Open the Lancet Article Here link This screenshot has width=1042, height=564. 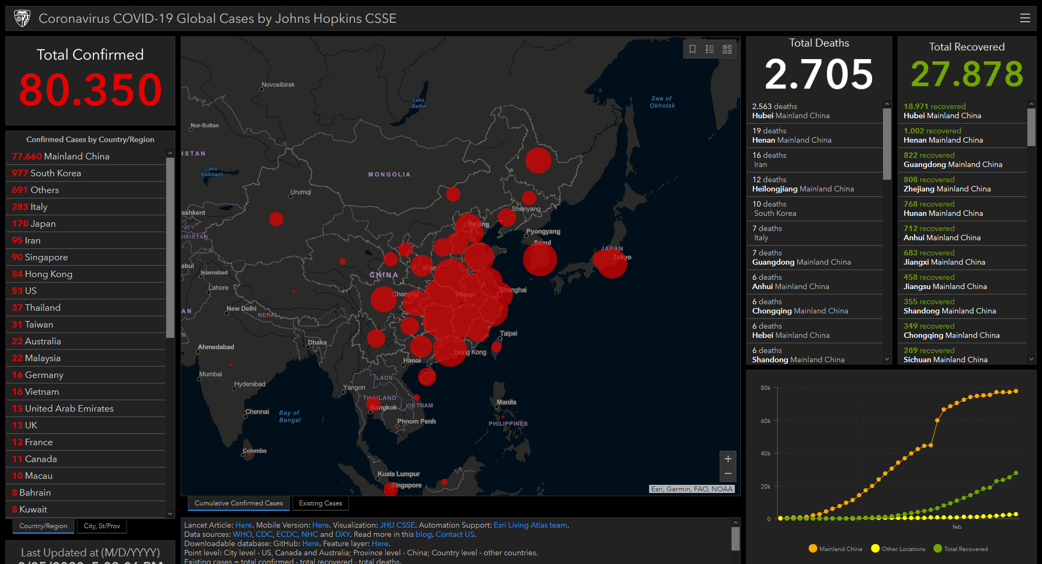click(x=244, y=525)
